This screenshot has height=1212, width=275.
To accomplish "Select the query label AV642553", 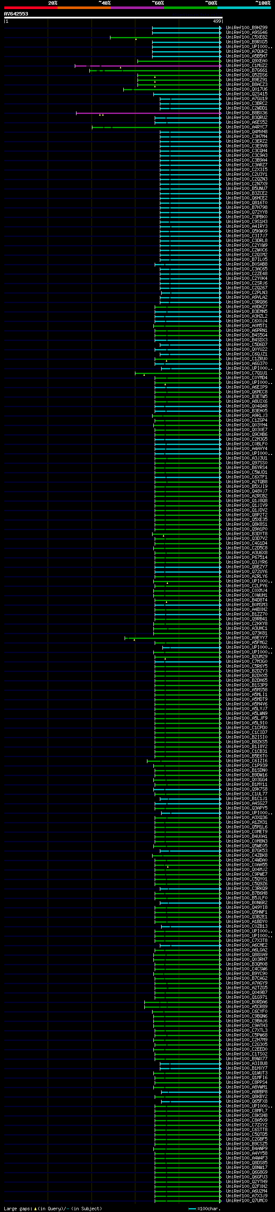I will tap(16, 14).
